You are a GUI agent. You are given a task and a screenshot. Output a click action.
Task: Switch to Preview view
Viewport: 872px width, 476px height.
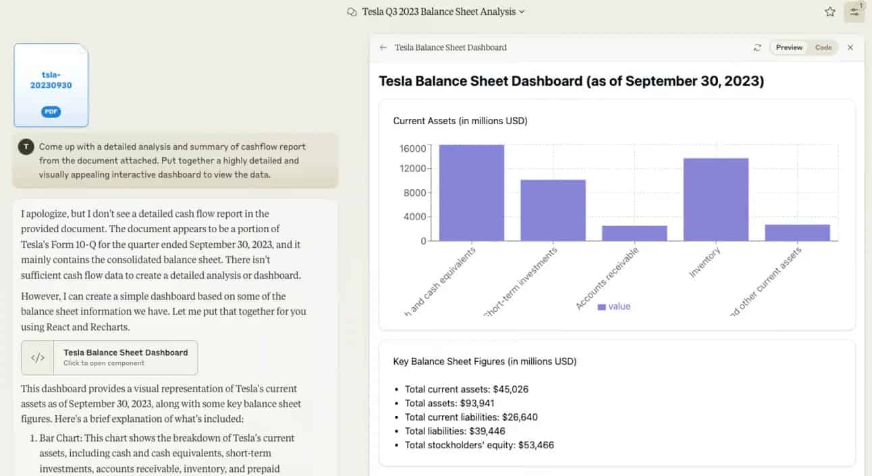coord(789,47)
